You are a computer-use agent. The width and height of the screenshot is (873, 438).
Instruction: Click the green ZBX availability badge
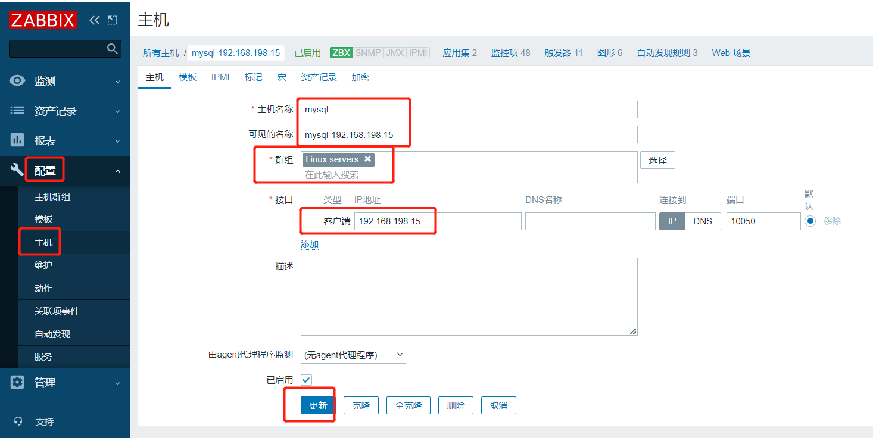341,52
